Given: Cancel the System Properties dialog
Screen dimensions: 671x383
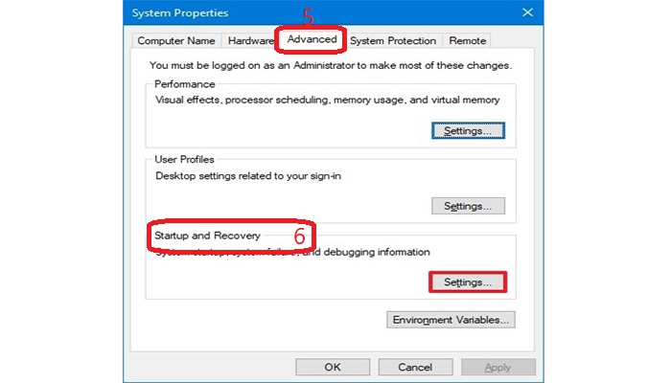Looking at the screenshot, I should pos(415,367).
